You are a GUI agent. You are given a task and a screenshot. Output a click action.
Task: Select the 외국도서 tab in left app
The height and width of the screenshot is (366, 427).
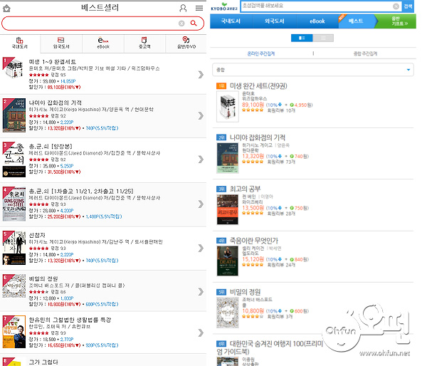[x=61, y=43]
